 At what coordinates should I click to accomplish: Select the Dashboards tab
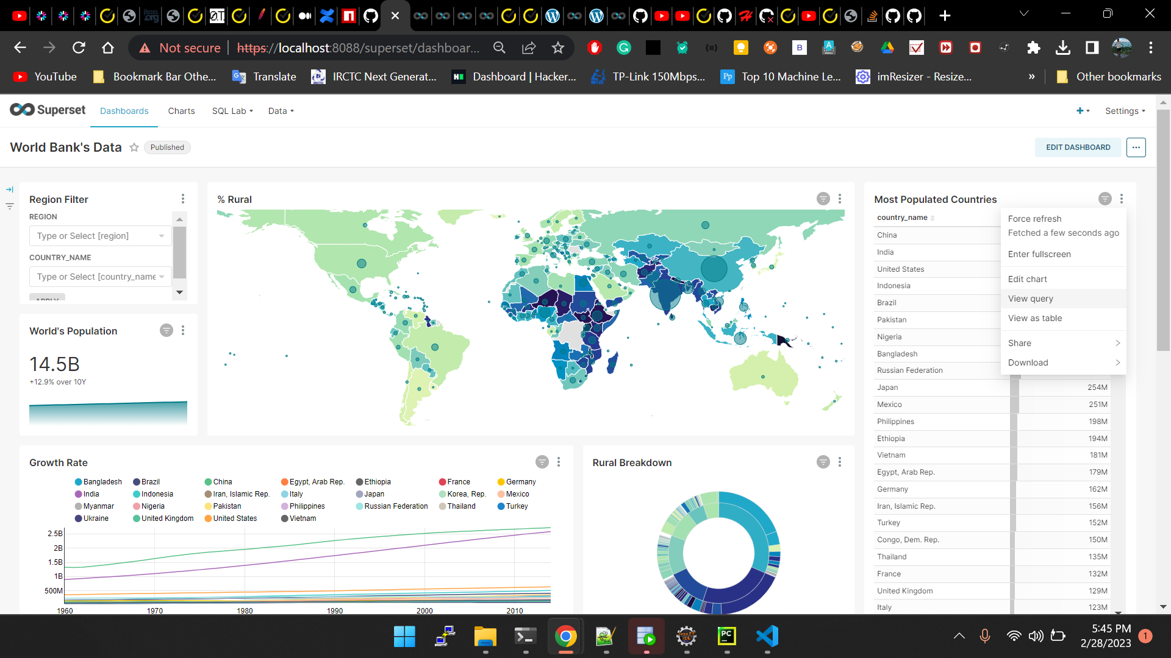pos(124,111)
